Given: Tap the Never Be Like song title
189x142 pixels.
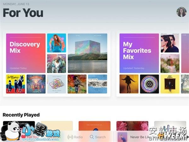Looking at the screenshot, I should [x=140, y=137].
